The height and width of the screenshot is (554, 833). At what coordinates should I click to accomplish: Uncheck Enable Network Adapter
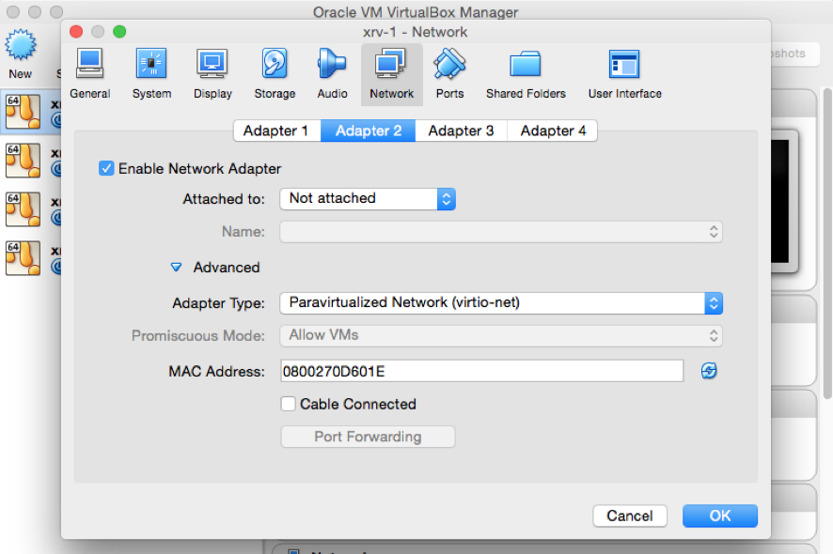(106, 168)
